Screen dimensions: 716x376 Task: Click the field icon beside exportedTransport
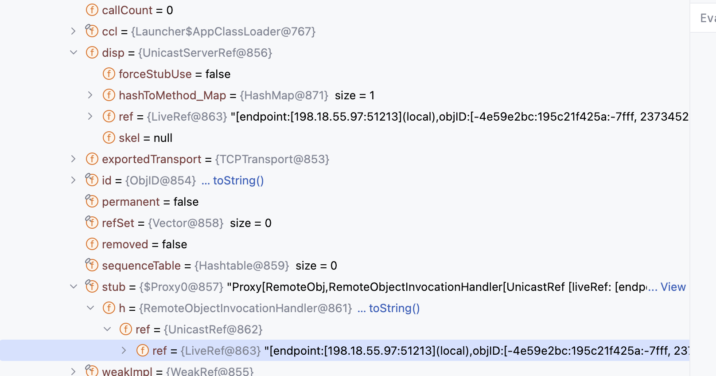[x=92, y=159]
